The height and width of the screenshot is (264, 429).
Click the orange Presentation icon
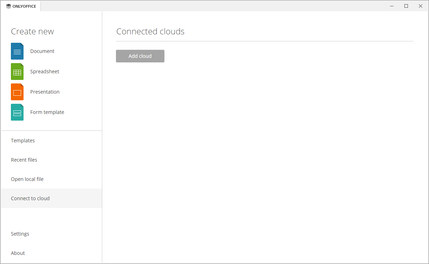(17, 92)
